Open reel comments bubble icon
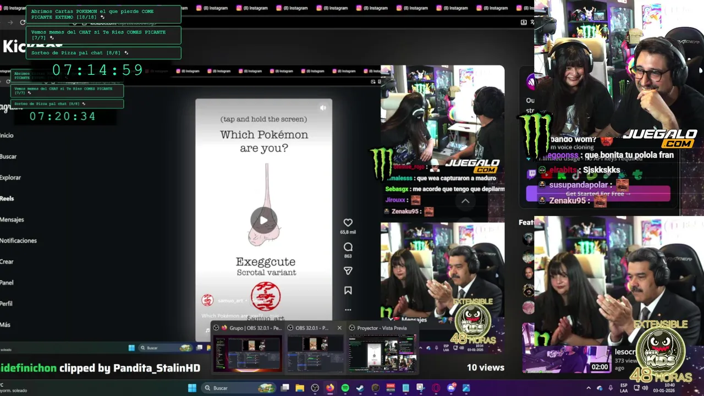704x396 pixels. 348,247
